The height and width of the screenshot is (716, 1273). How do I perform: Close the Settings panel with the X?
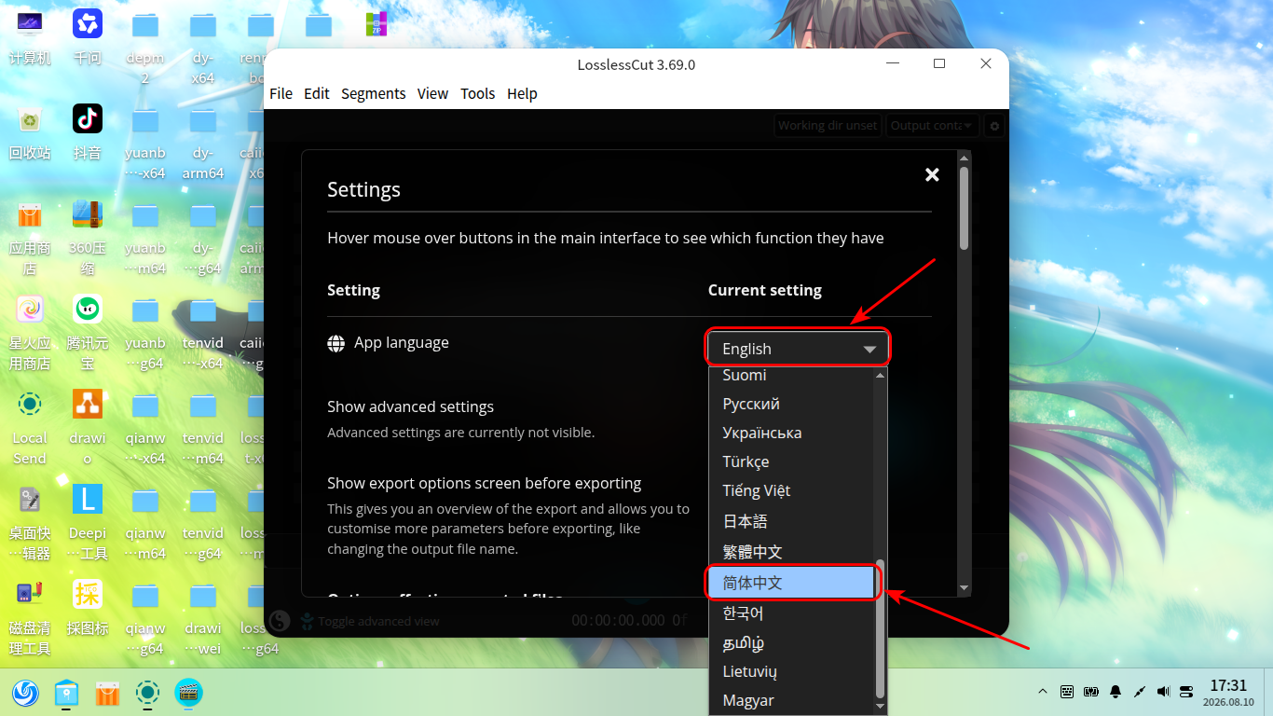(x=932, y=174)
